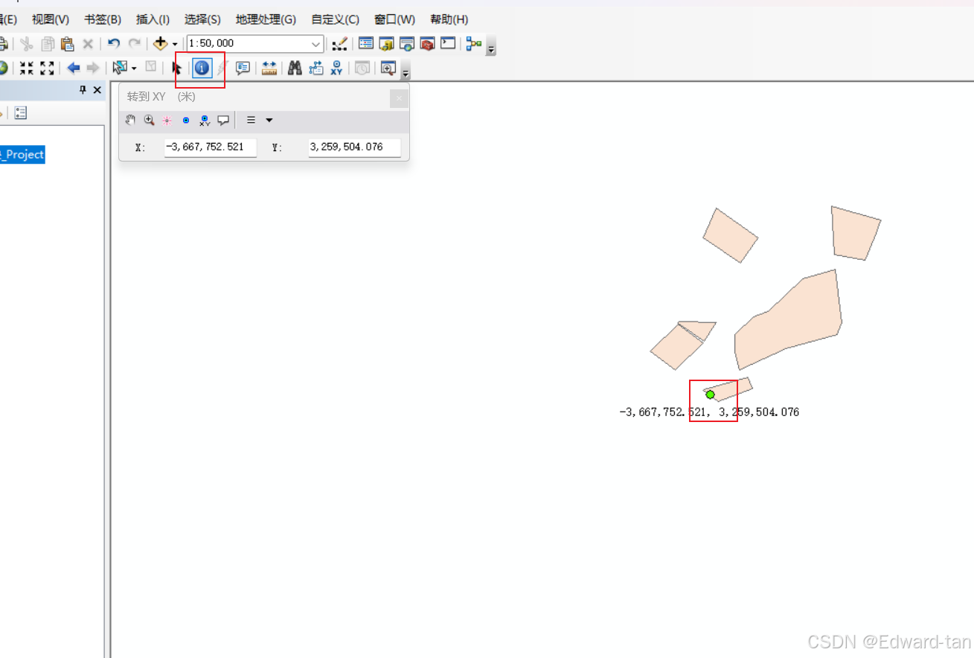Screen dimensions: 974x658
Task: Go back to previous extent
Action: [74, 68]
